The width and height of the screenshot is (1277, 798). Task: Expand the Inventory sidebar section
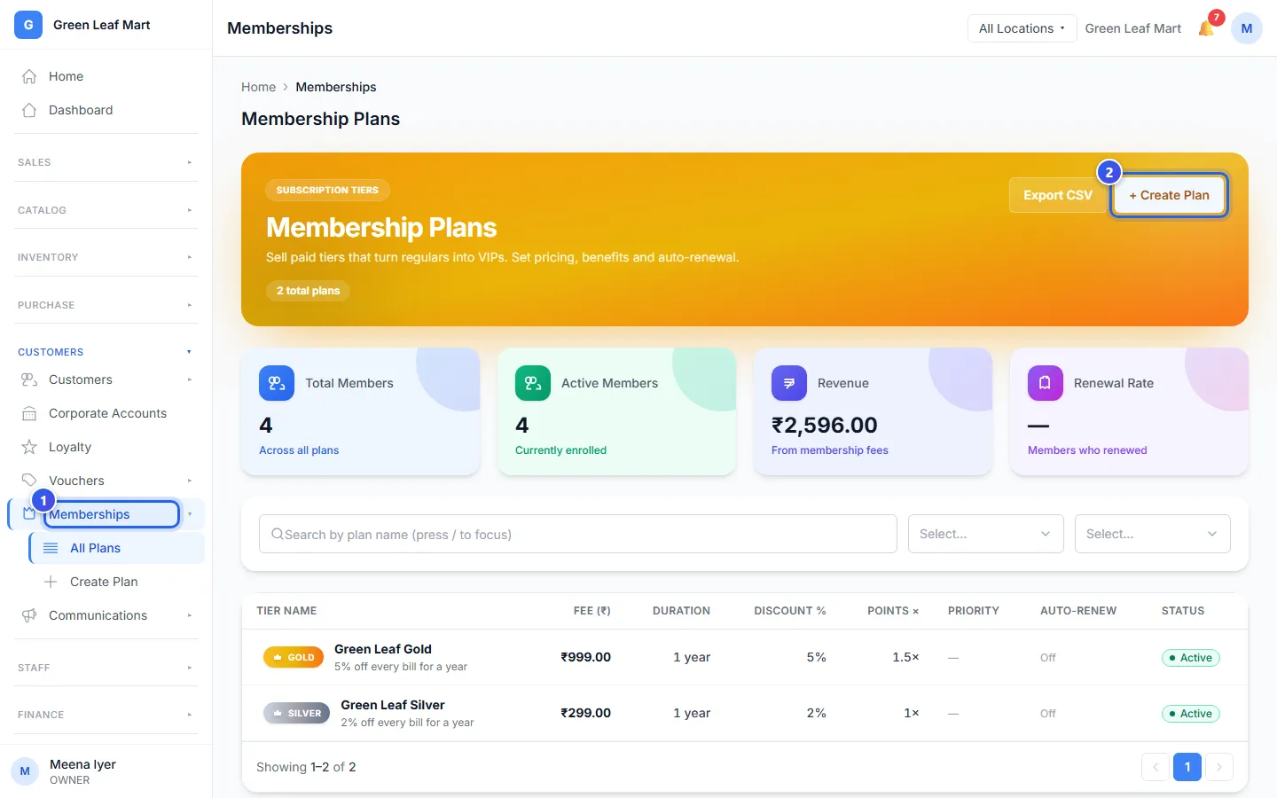click(x=106, y=257)
